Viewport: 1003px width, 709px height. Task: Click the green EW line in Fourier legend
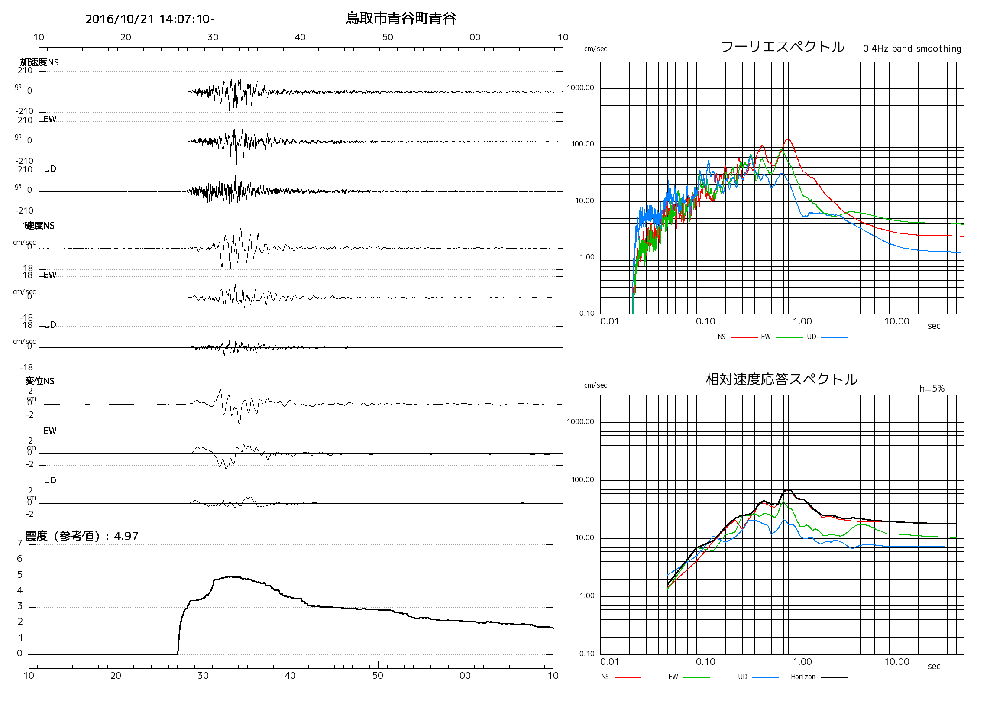[x=789, y=337]
